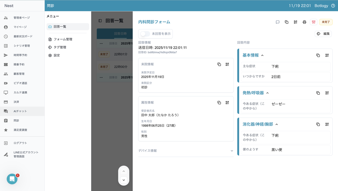
Task: Open the comment icon on the form header
Action: tap(277, 22)
